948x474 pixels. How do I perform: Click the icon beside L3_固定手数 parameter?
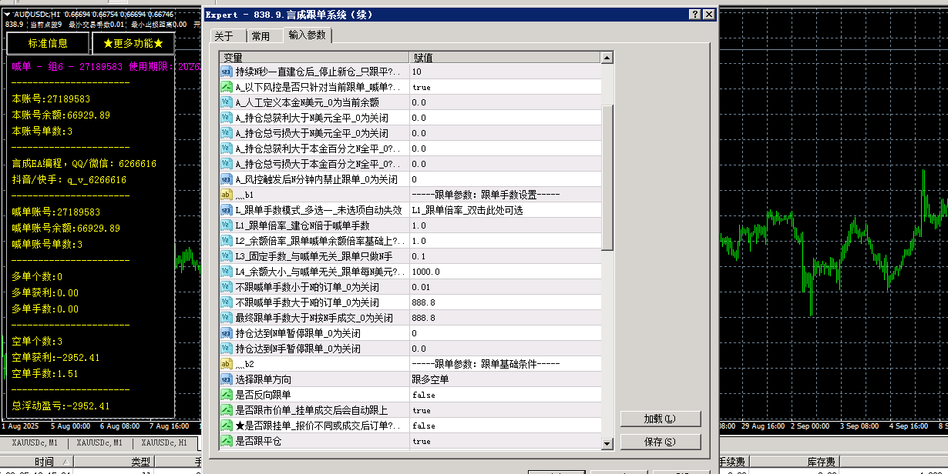227,256
